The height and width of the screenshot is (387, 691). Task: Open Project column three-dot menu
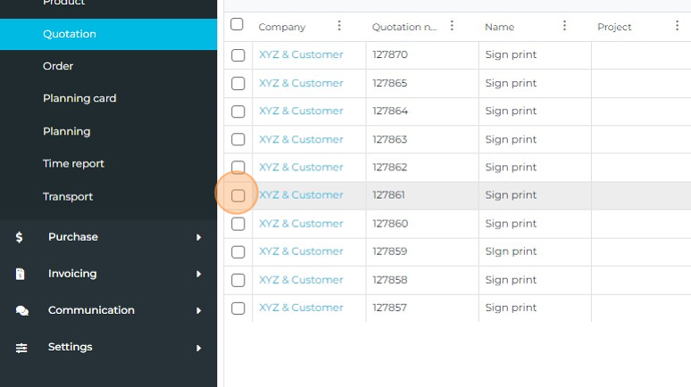click(x=677, y=26)
